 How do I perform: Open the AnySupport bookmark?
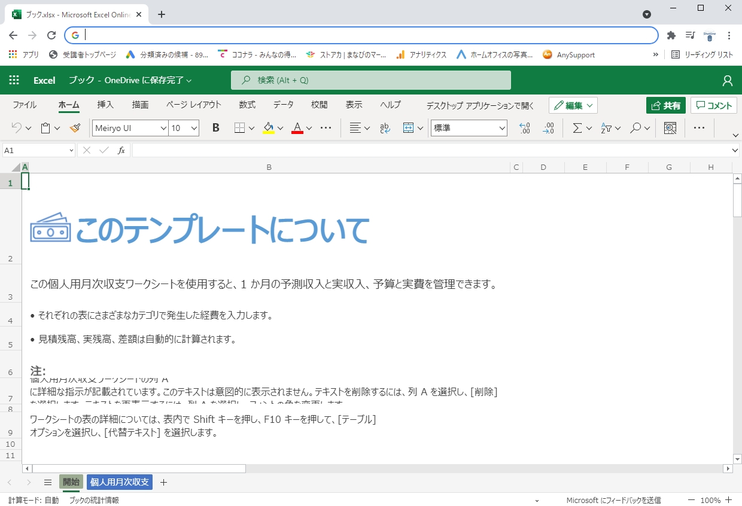pos(568,54)
